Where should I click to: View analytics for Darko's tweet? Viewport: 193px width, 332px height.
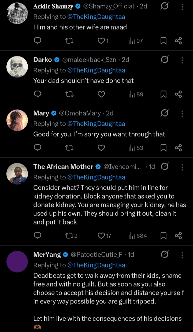pos(136,94)
